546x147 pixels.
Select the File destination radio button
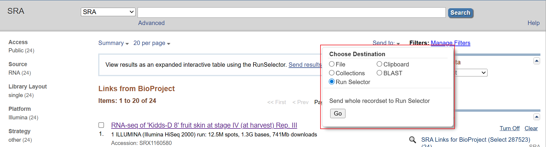tap(332, 64)
